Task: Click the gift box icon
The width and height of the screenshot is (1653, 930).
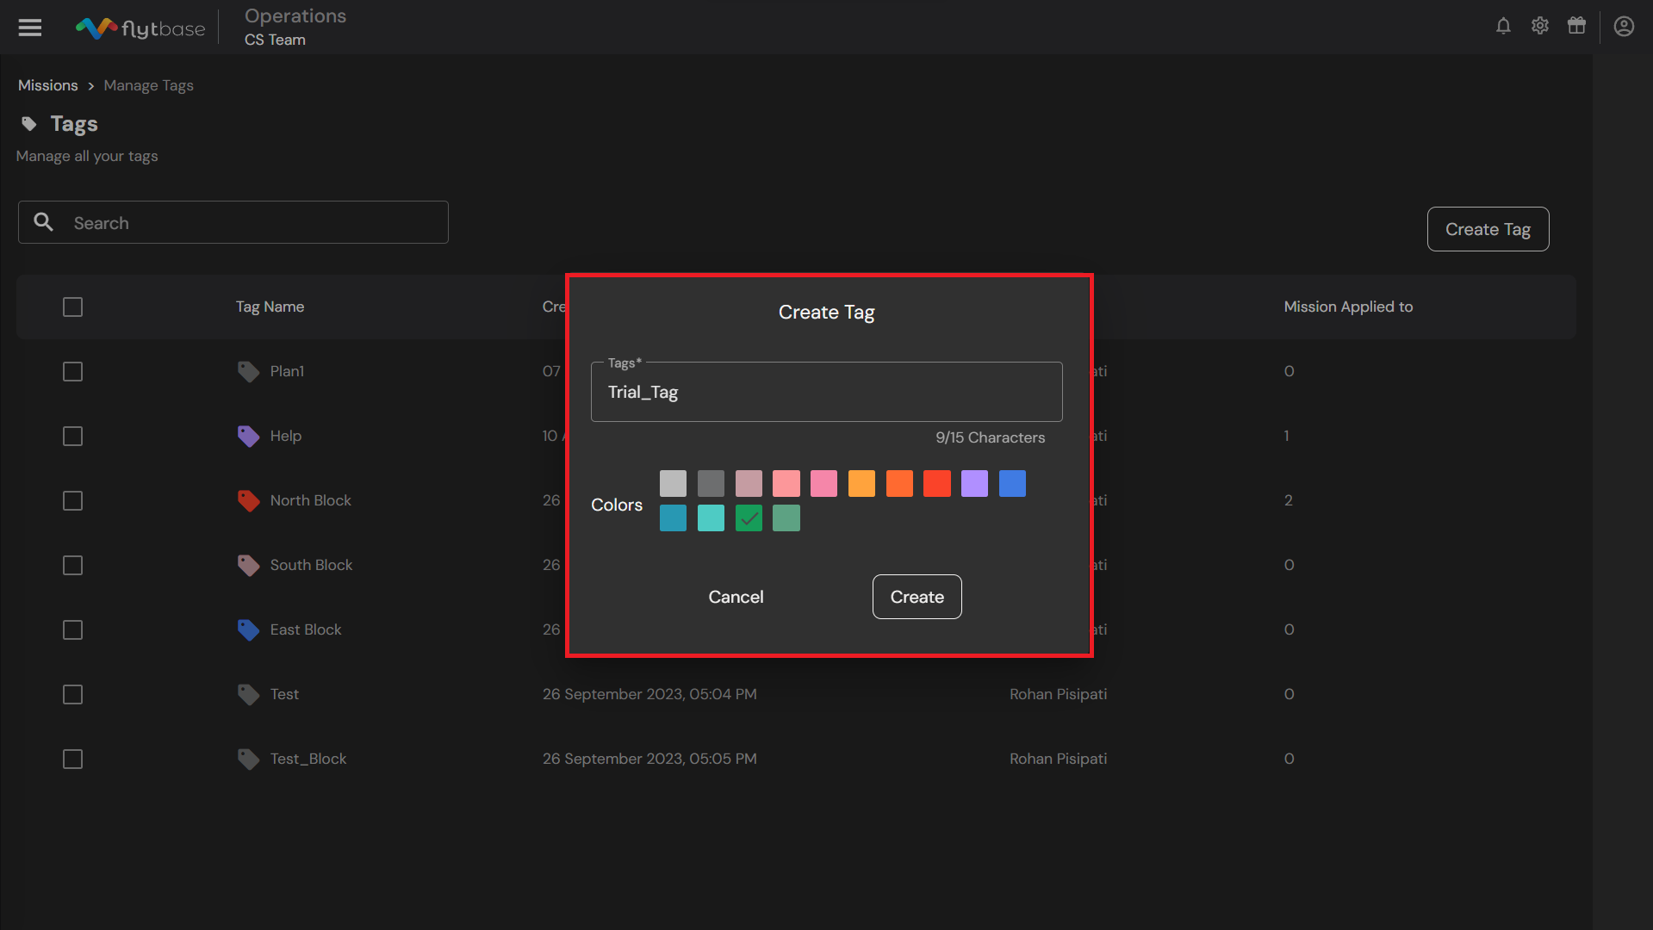Action: point(1576,26)
